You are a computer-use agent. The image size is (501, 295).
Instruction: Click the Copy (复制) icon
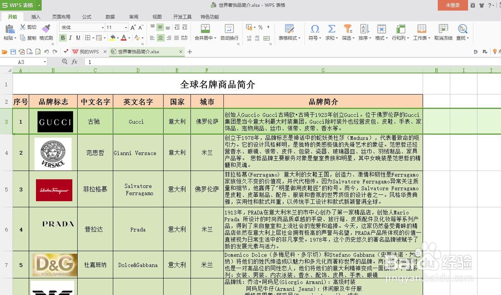(x=23, y=38)
